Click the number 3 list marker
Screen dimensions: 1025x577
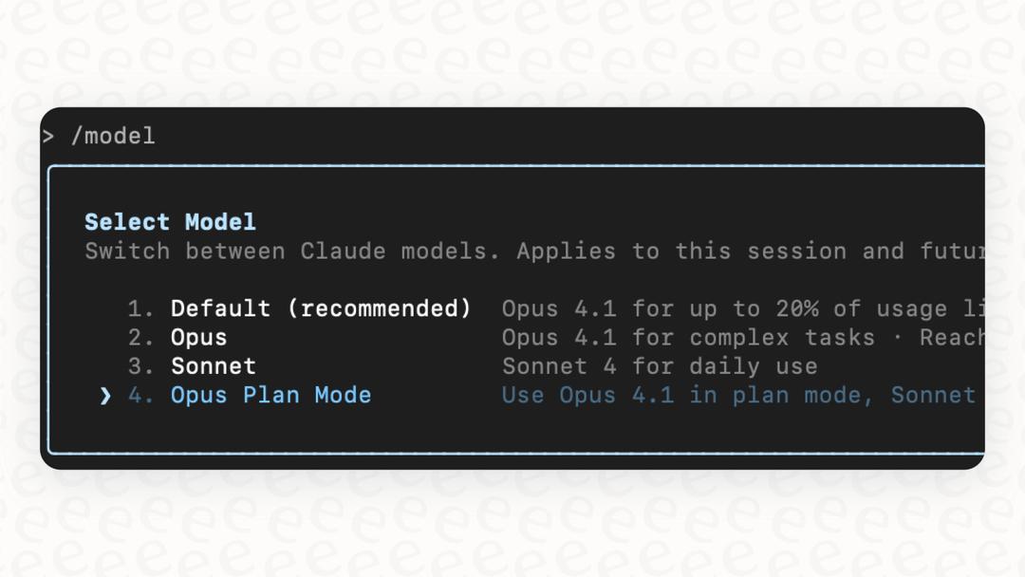click(140, 366)
